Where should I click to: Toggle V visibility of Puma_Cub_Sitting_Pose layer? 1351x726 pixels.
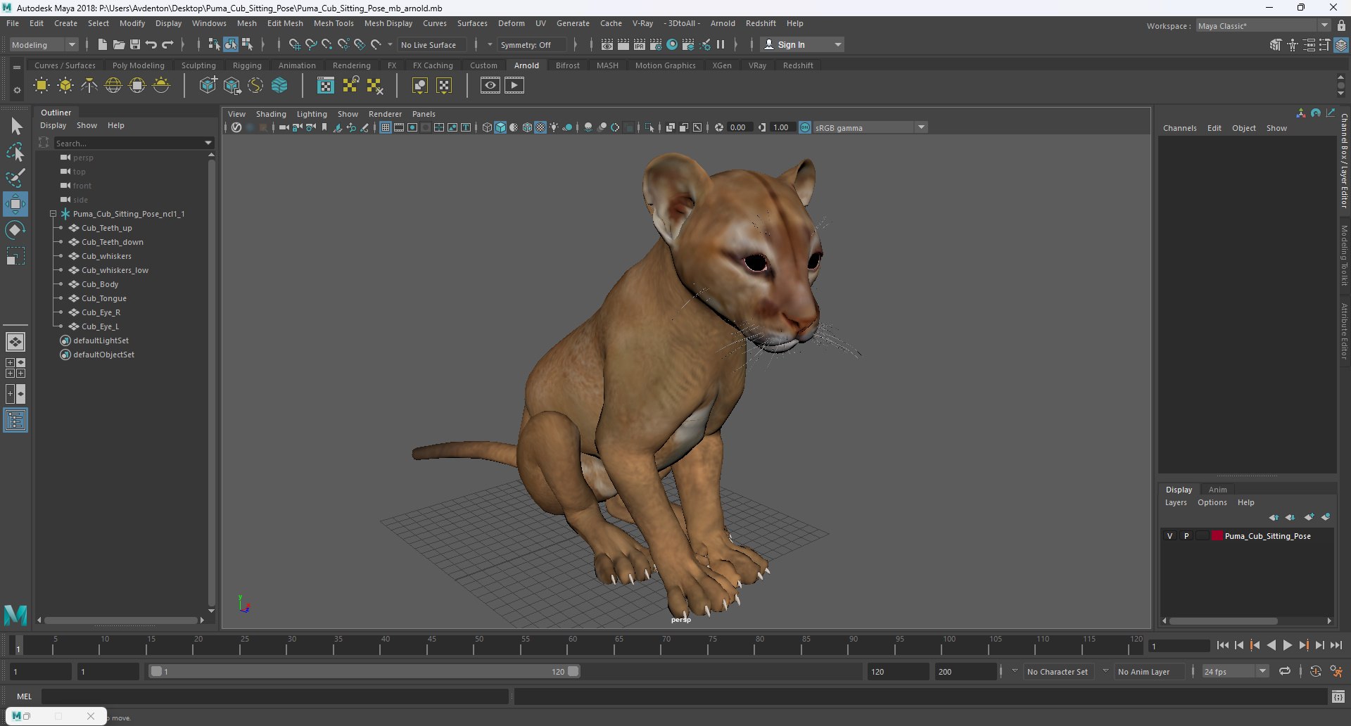point(1169,536)
